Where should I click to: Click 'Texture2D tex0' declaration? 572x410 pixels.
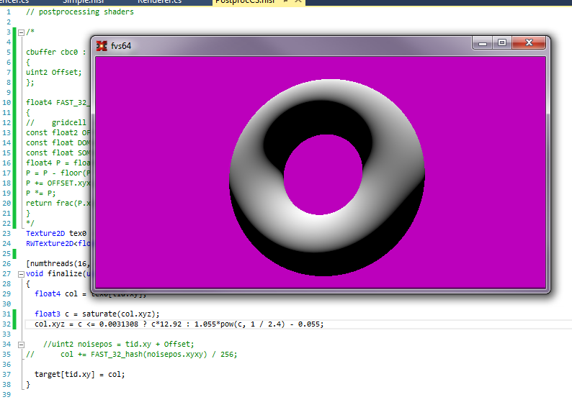pos(56,233)
